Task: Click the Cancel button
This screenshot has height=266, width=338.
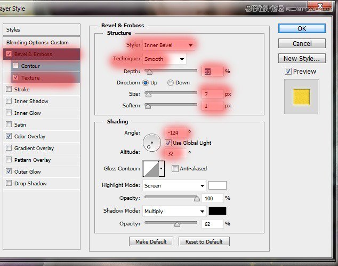Action: (302, 43)
